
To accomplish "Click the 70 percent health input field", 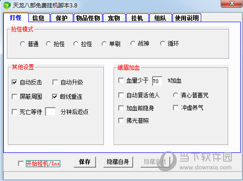I will [x=157, y=81].
